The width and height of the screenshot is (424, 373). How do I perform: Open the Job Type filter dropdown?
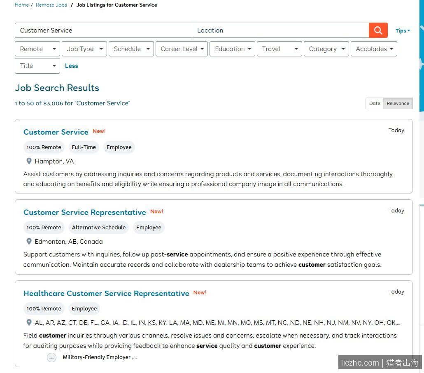coord(84,49)
